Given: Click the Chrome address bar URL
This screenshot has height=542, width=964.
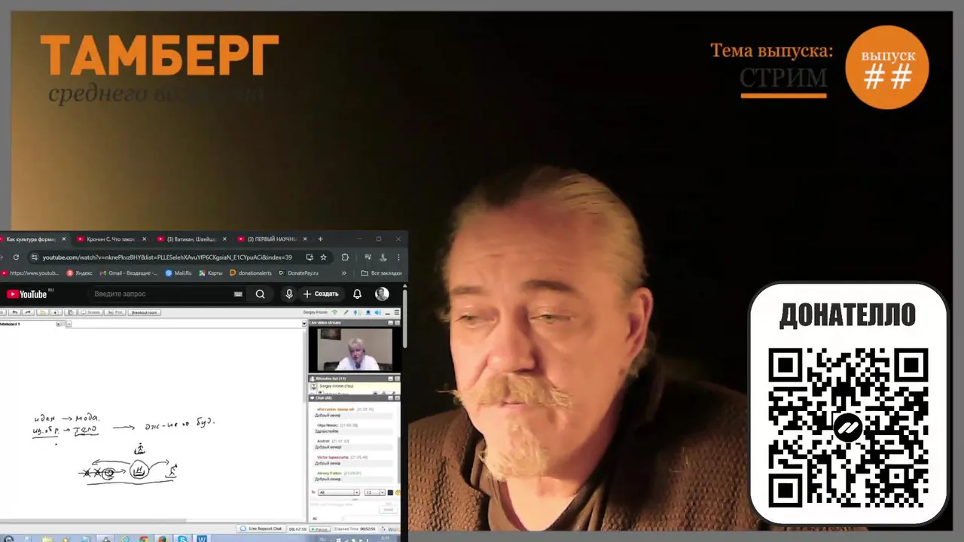Looking at the screenshot, I should click(x=166, y=257).
